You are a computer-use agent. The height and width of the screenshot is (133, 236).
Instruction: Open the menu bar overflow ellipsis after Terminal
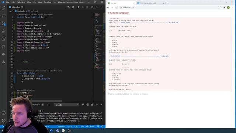55,2
